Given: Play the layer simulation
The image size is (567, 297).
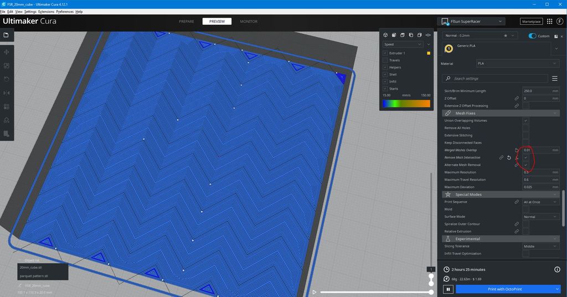Looking at the screenshot, I should (x=315, y=292).
